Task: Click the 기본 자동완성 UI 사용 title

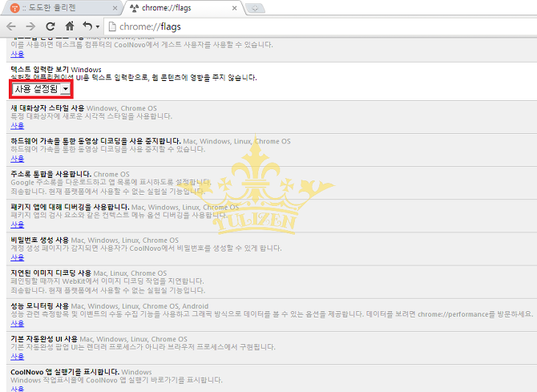Action: pyautogui.click(x=44, y=339)
